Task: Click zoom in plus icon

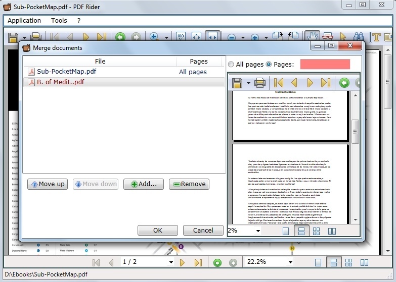Action: [255, 37]
